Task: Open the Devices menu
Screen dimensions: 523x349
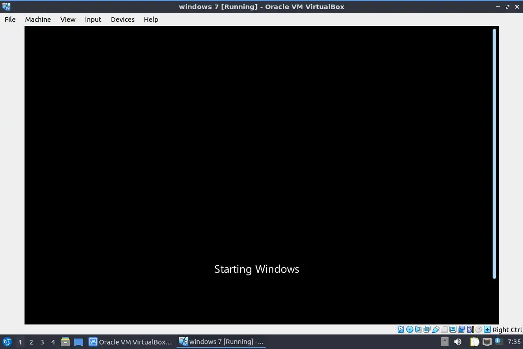Action: tap(123, 20)
